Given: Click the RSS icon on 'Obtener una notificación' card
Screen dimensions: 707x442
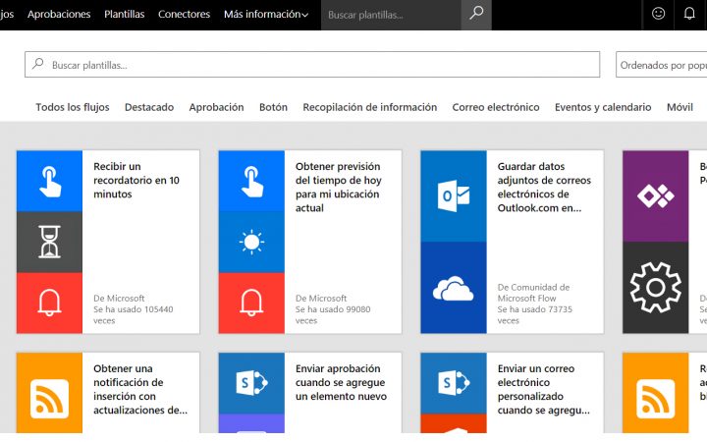Looking at the screenshot, I should coord(50,398).
